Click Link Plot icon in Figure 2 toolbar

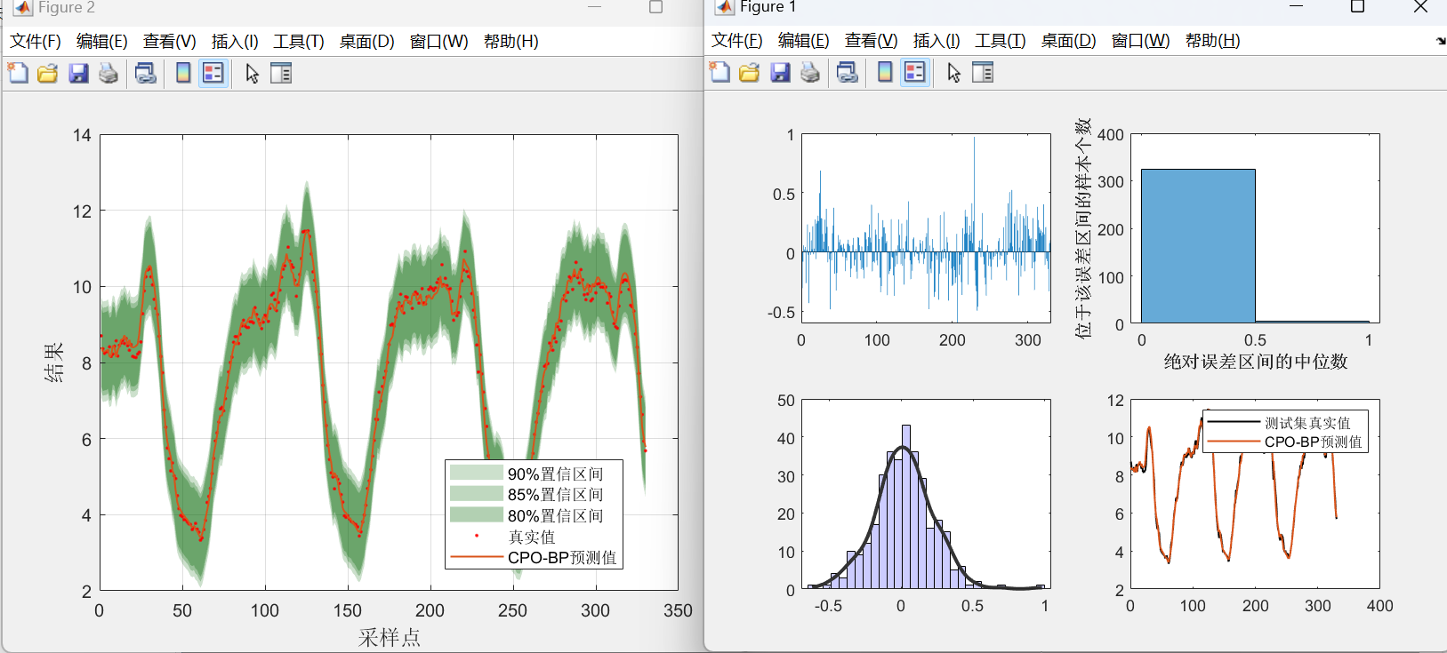pos(146,73)
